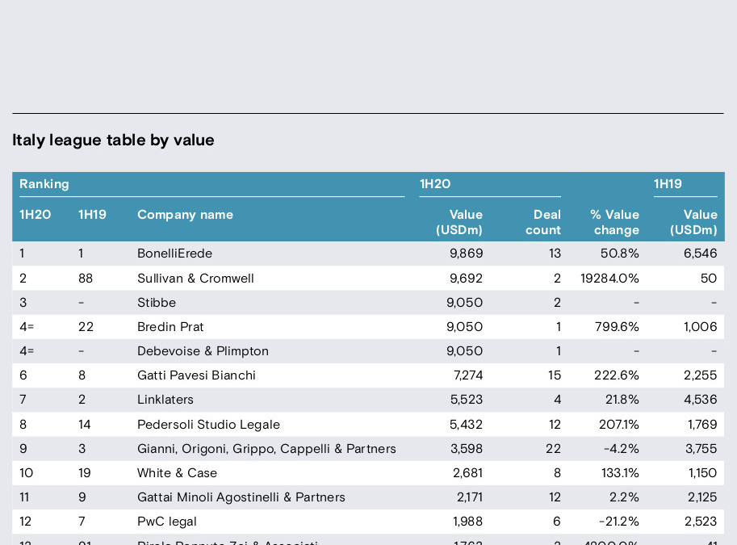
Task: Select the 5,523 value for Linklaters
Action: (467, 400)
